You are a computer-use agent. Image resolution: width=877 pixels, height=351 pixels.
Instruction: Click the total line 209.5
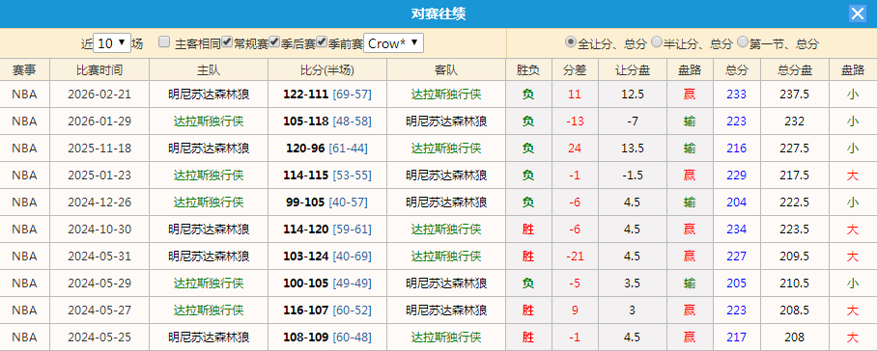795,256
